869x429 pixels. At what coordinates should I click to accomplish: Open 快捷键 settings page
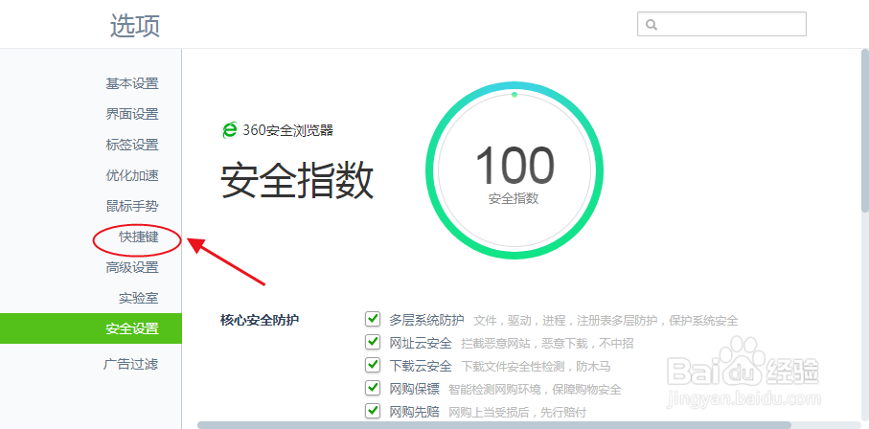tap(139, 237)
